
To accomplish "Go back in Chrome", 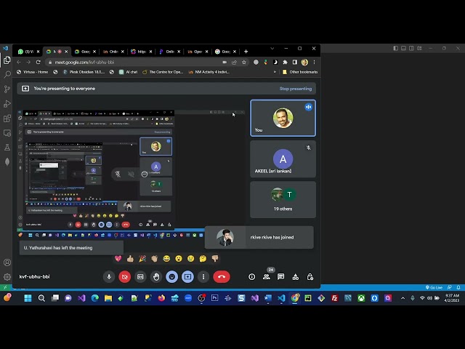I will point(19,62).
